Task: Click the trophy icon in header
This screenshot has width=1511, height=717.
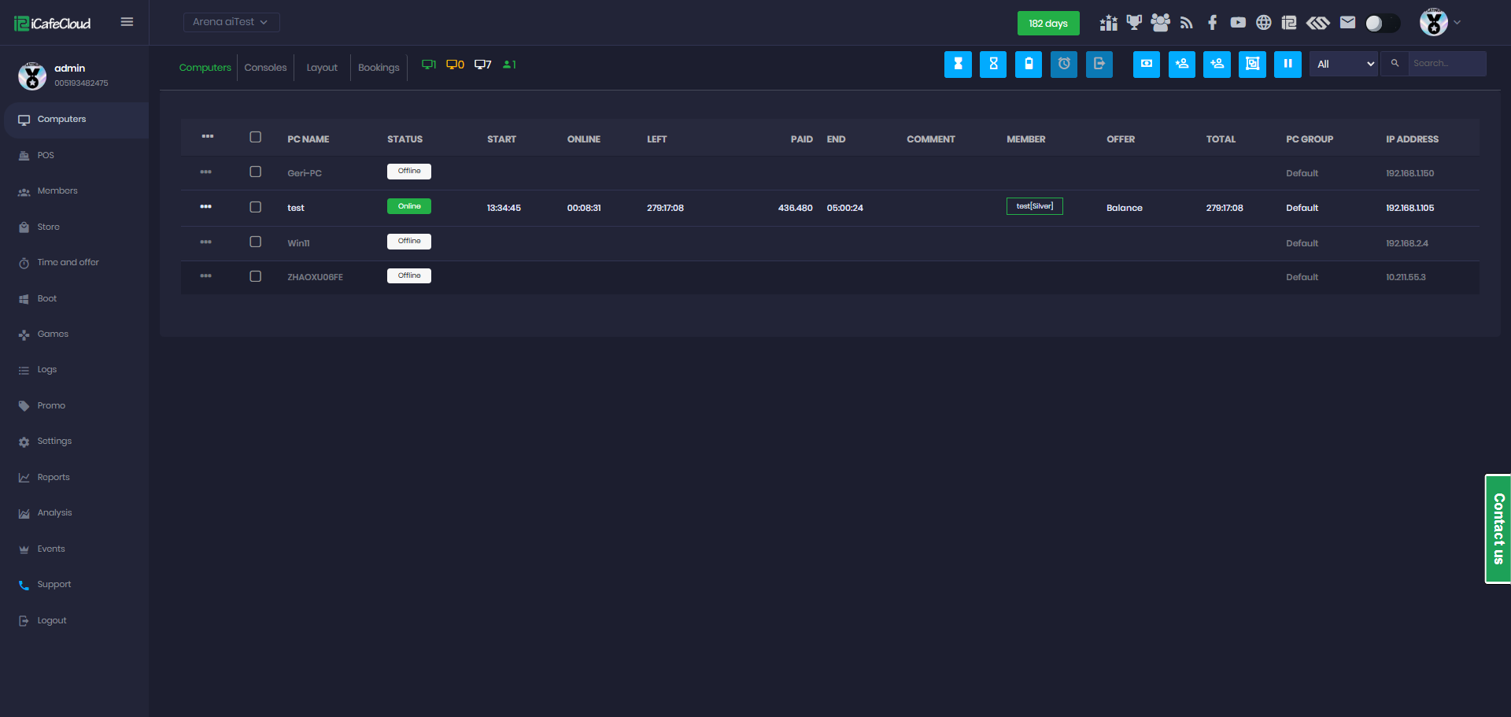Action: click(1134, 23)
